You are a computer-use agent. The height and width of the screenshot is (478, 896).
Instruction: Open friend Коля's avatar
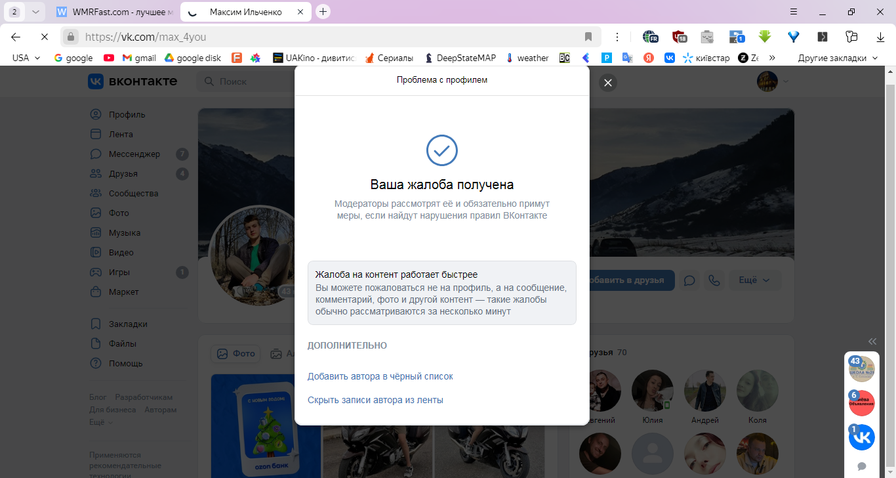point(758,391)
